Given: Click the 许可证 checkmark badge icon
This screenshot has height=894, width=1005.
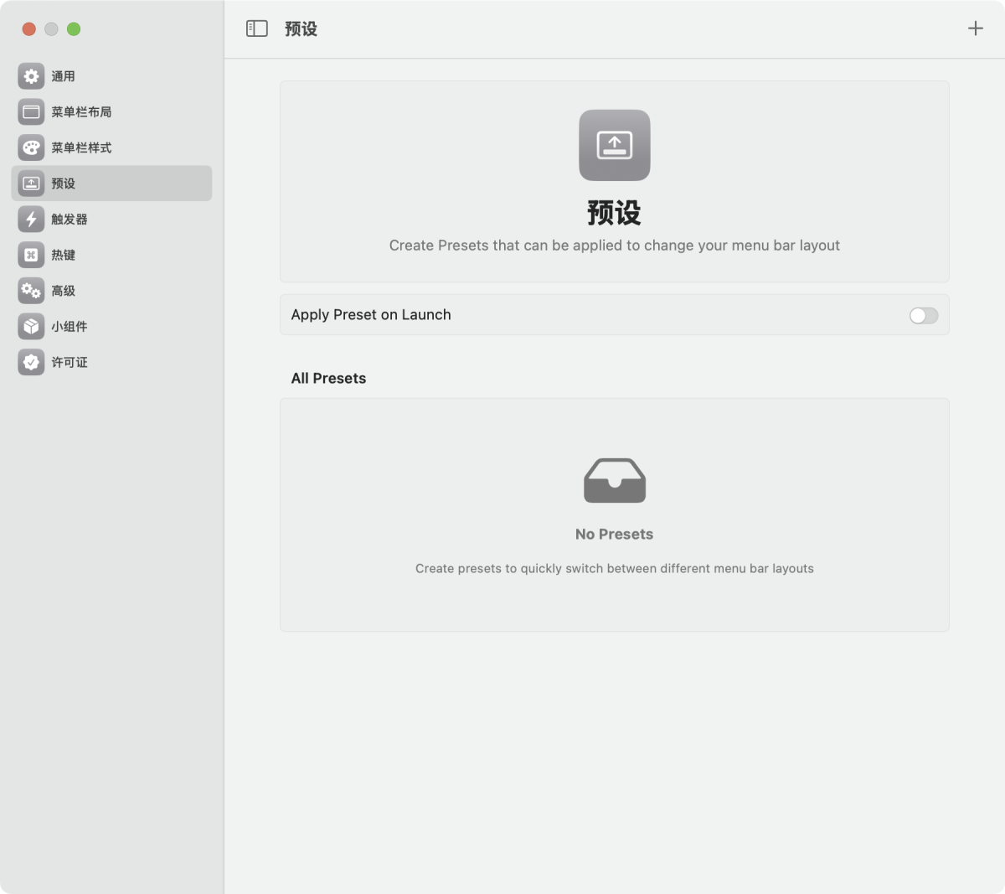Looking at the screenshot, I should click(x=31, y=362).
